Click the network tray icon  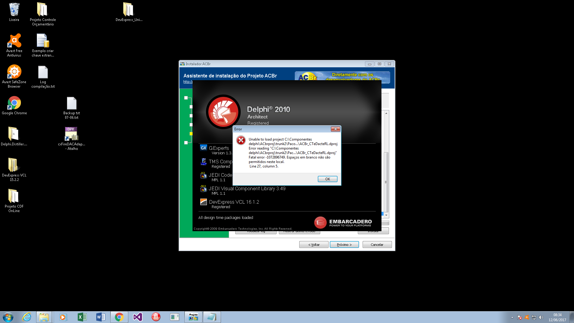click(534, 317)
